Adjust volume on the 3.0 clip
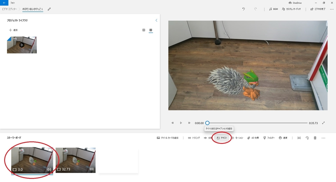Image resolution: width=336 pixels, height=182 pixels. (x=49, y=169)
